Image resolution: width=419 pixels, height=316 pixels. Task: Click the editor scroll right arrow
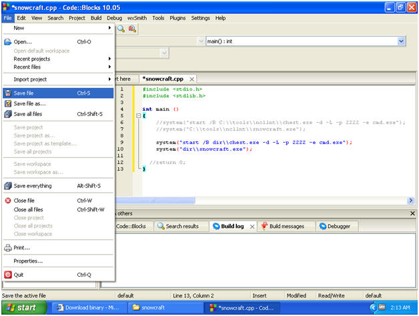[410, 200]
